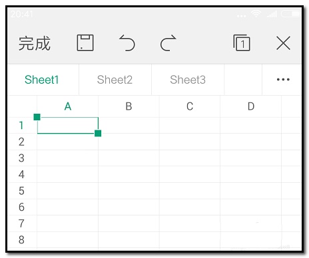
Task: Tap the save floppy disk icon
Action: coord(85,43)
